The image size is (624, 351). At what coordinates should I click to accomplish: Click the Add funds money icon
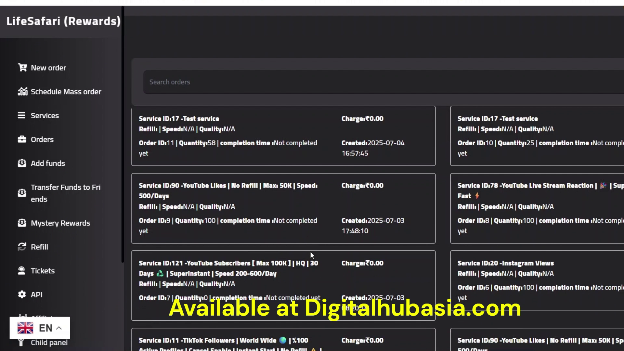pyautogui.click(x=22, y=163)
